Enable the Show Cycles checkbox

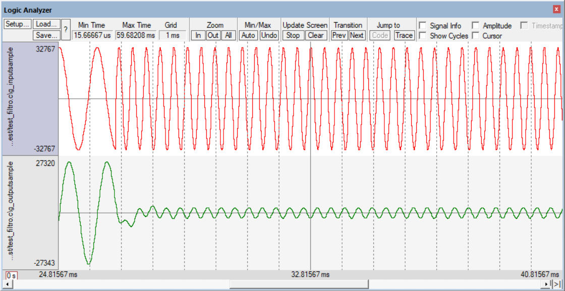click(x=422, y=36)
